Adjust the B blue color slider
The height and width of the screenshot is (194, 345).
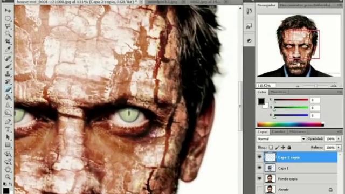291,115
